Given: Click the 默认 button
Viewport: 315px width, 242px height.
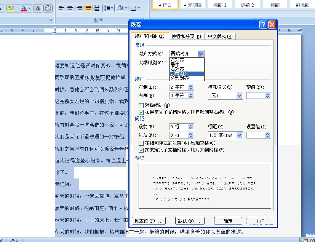Looking at the screenshot, I should [190, 221].
